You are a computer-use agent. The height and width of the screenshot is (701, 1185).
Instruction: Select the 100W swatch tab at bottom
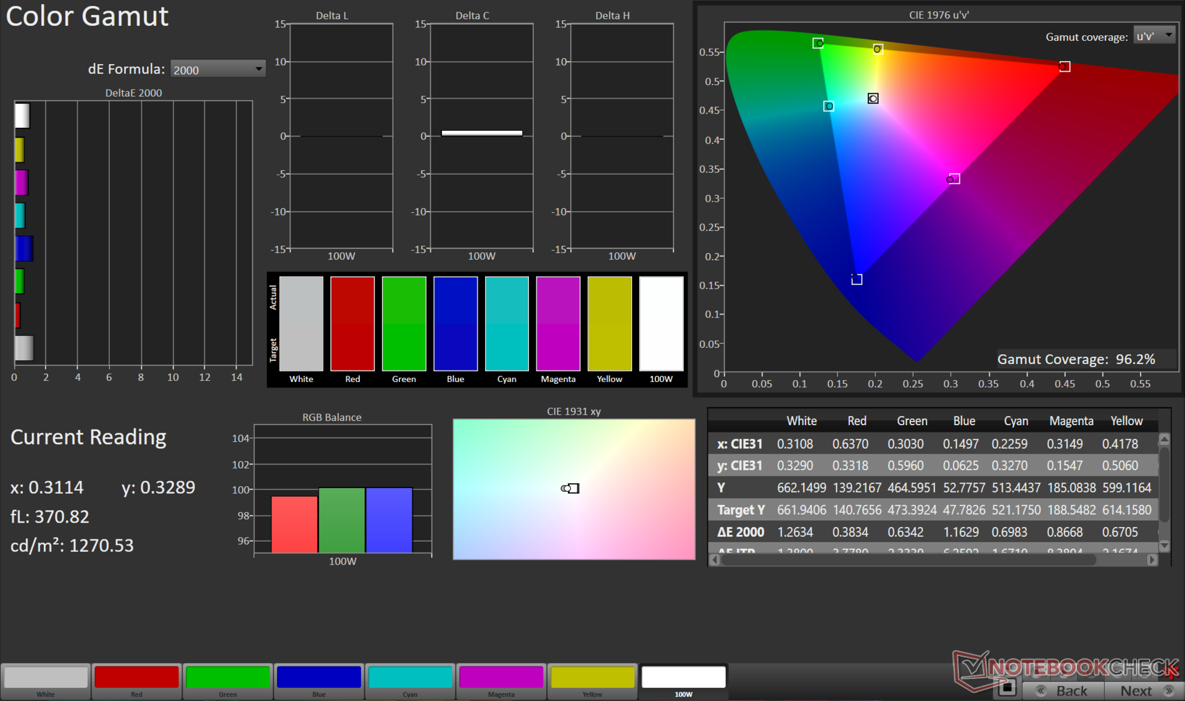click(x=683, y=678)
